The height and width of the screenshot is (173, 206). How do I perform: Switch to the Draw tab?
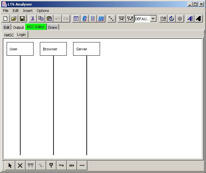coord(52,27)
